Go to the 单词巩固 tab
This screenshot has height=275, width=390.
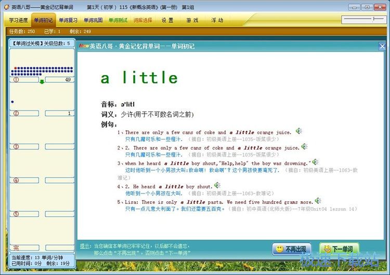(x=93, y=20)
